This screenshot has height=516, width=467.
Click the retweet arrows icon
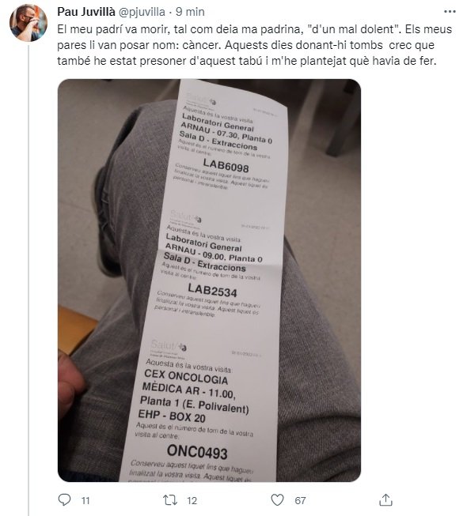pyautogui.click(x=170, y=500)
